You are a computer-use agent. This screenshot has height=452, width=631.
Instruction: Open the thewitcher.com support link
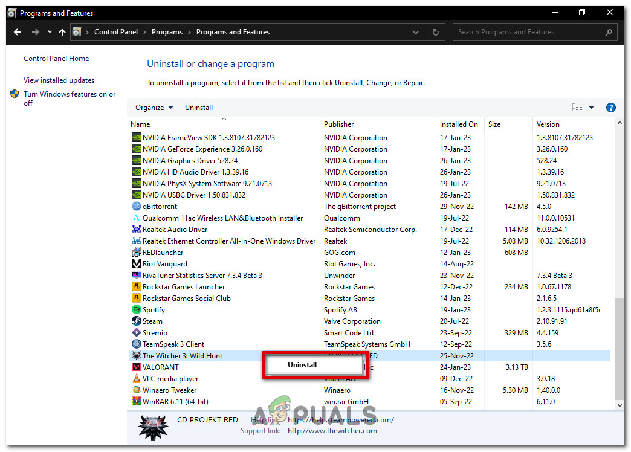[332, 431]
